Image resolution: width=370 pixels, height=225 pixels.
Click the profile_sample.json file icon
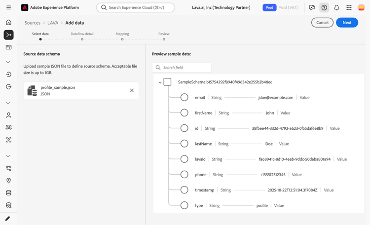(x=32, y=91)
